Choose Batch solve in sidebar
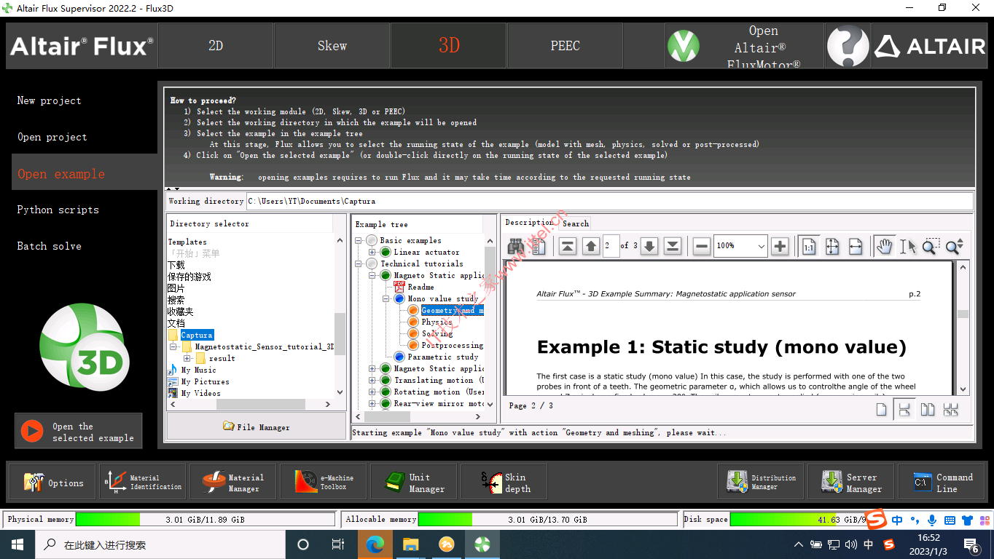The height and width of the screenshot is (559, 994). [x=50, y=246]
